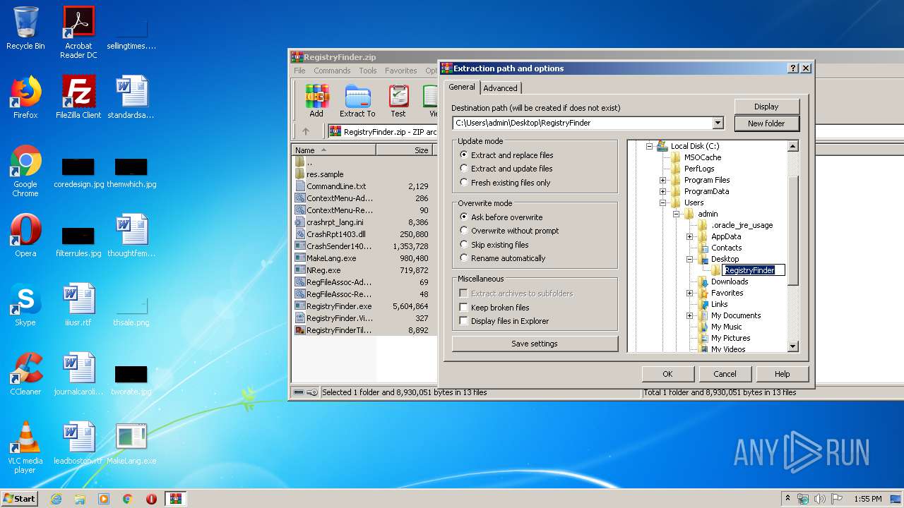Expand ProgramData tree node

[x=662, y=191]
